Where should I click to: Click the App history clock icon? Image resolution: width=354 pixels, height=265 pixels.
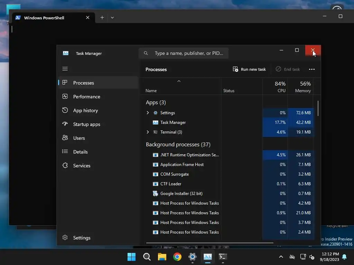65,110
